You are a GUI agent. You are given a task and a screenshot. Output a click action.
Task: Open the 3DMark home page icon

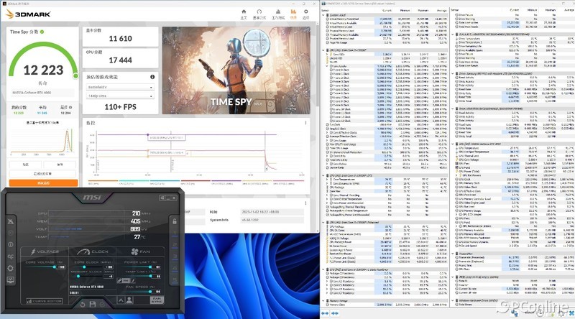[x=244, y=12]
